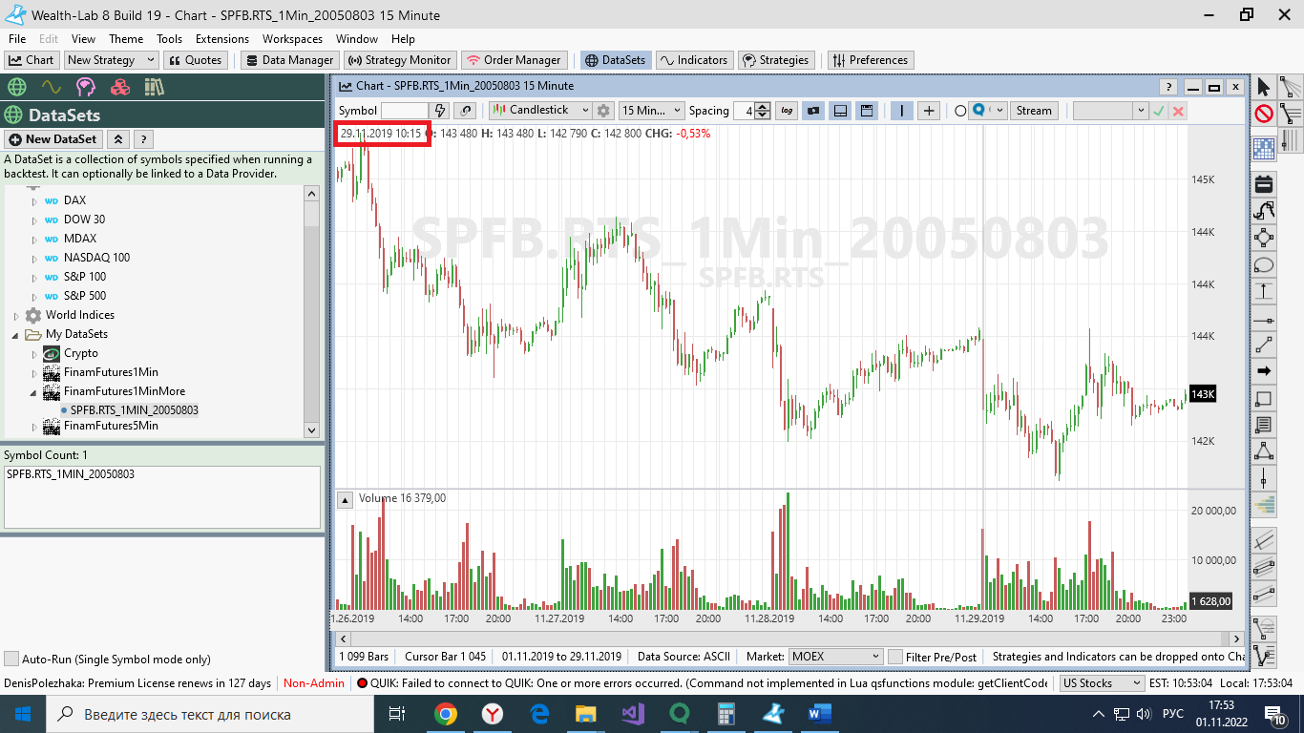This screenshot has height=733, width=1304.
Task: Open chart style settings via gear icon
Action: pos(603,110)
